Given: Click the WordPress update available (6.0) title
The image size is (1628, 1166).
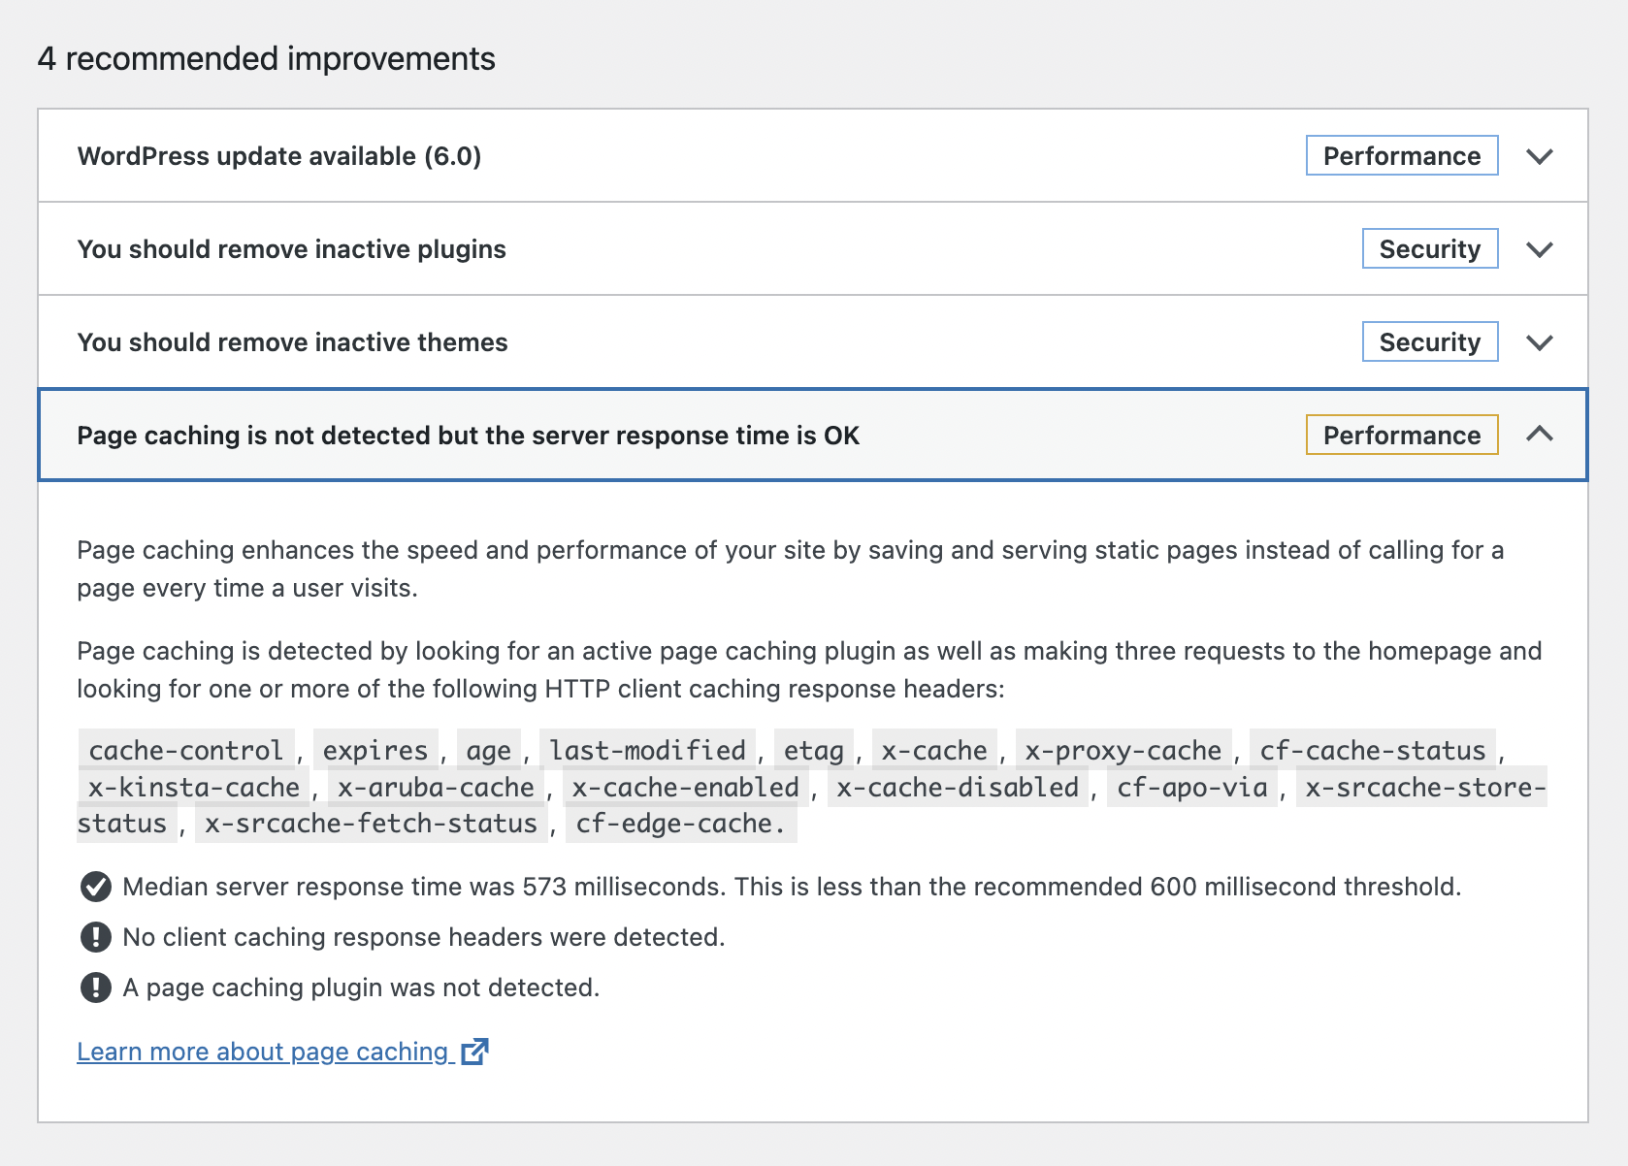Looking at the screenshot, I should coord(279,156).
